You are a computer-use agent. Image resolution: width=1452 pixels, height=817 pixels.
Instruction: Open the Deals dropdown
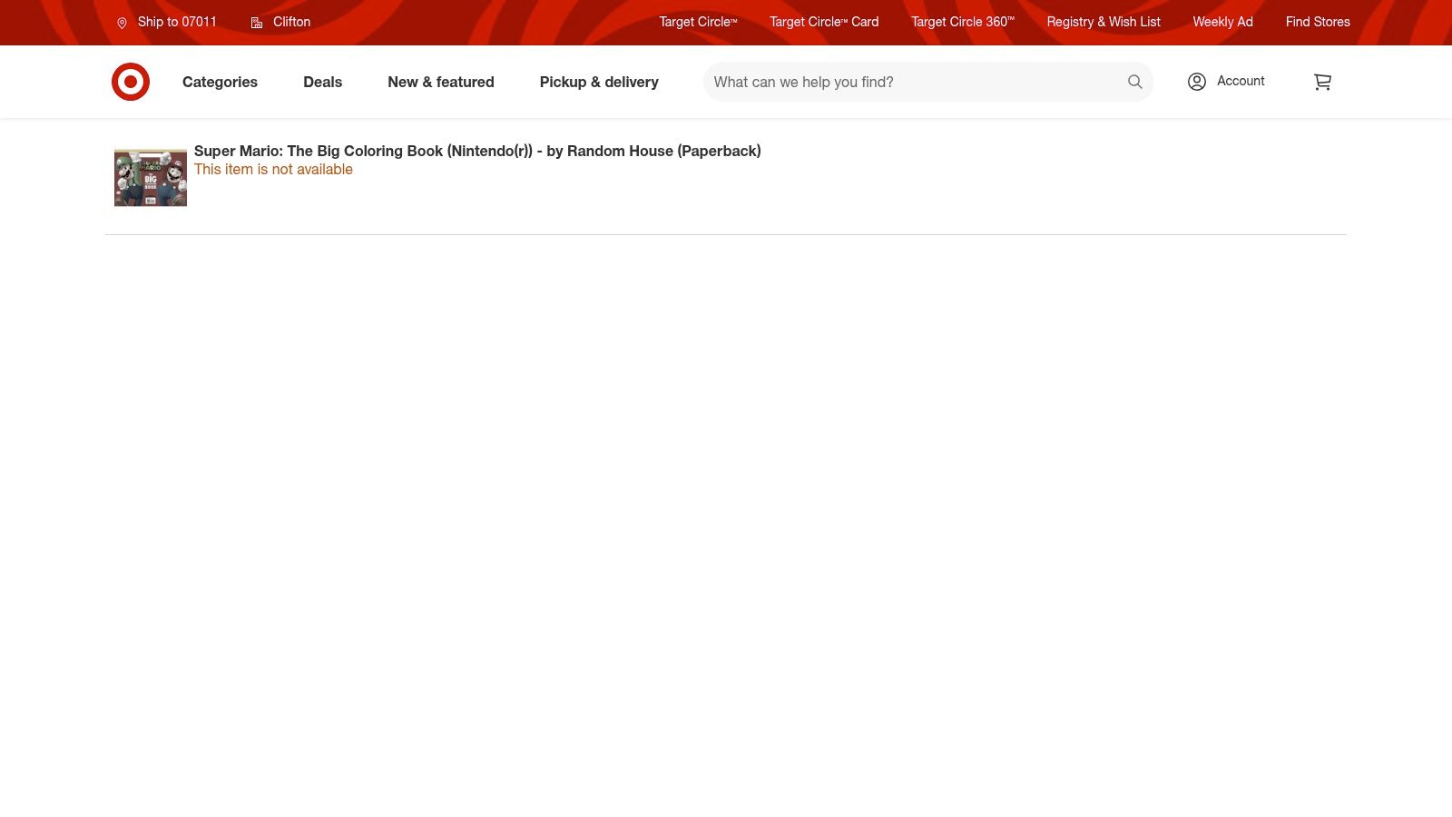[x=322, y=82]
